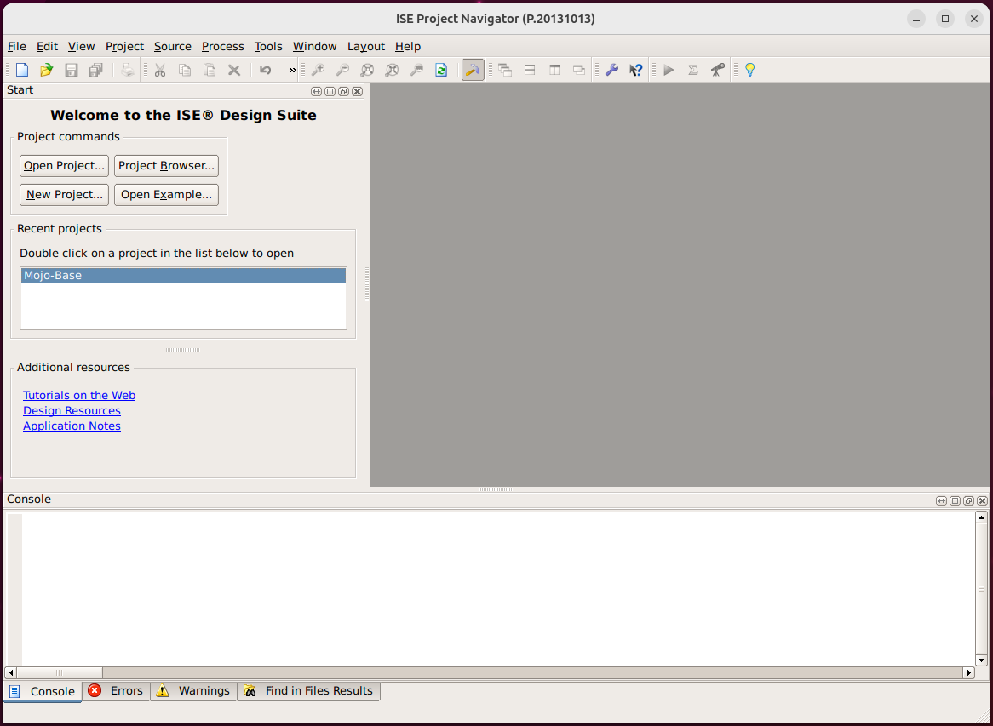
Task: Click the console scroll right arrow
Action: [x=968, y=672]
